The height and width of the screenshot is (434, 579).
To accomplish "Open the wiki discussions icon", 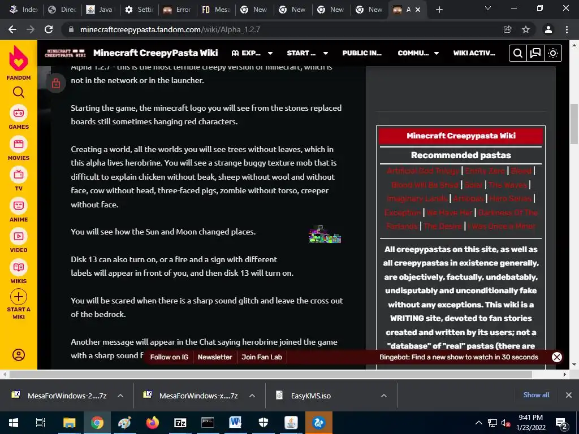I will pos(535,53).
